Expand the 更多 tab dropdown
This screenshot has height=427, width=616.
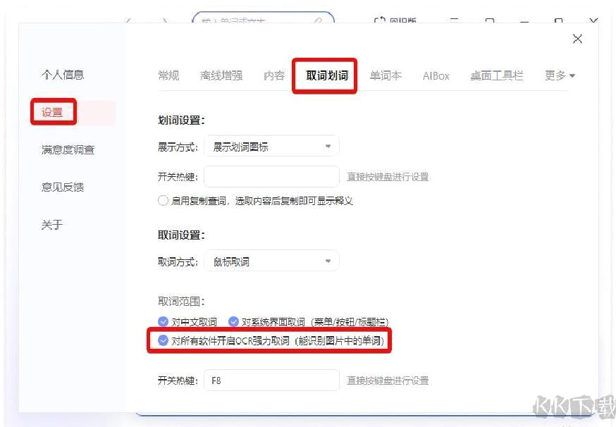pos(560,75)
